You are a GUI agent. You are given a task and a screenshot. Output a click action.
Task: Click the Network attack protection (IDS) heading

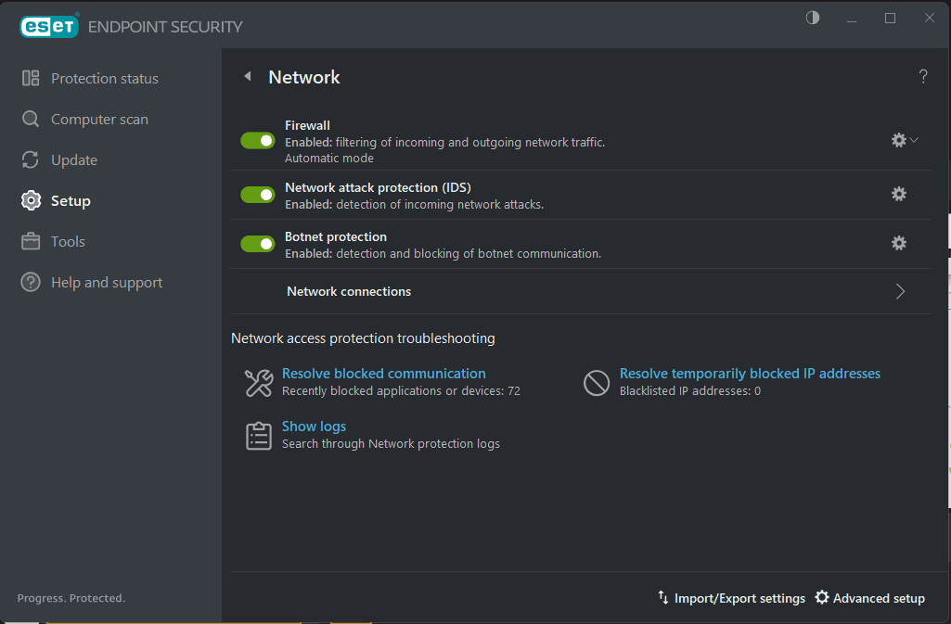click(378, 187)
